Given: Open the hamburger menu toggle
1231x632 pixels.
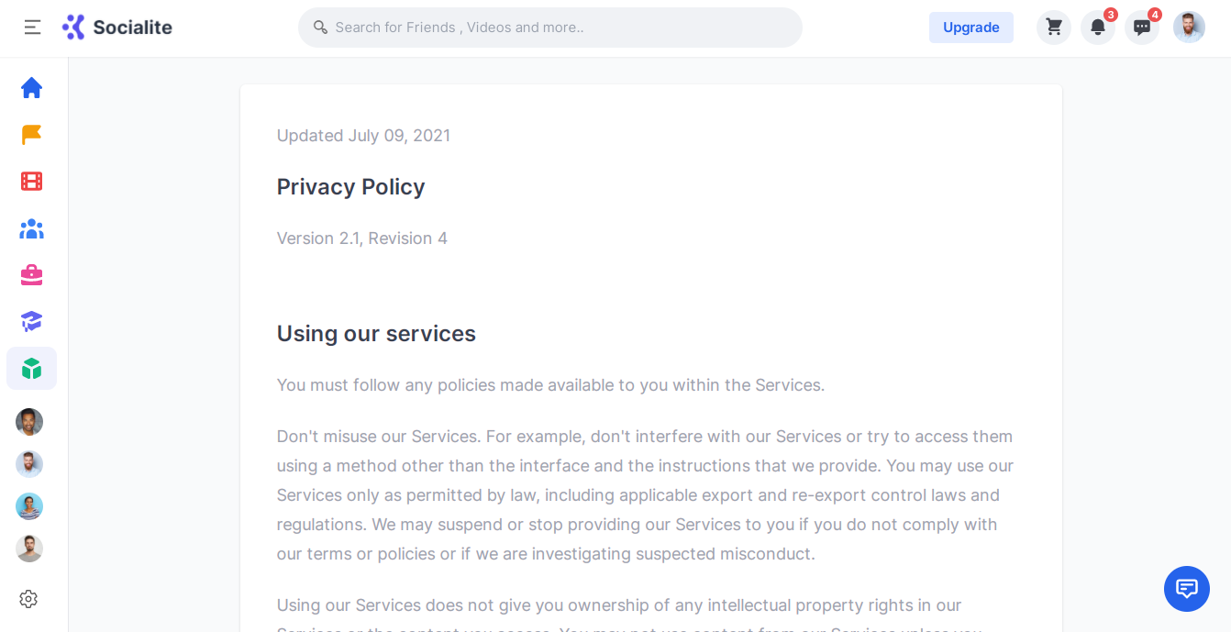Looking at the screenshot, I should coord(32,28).
